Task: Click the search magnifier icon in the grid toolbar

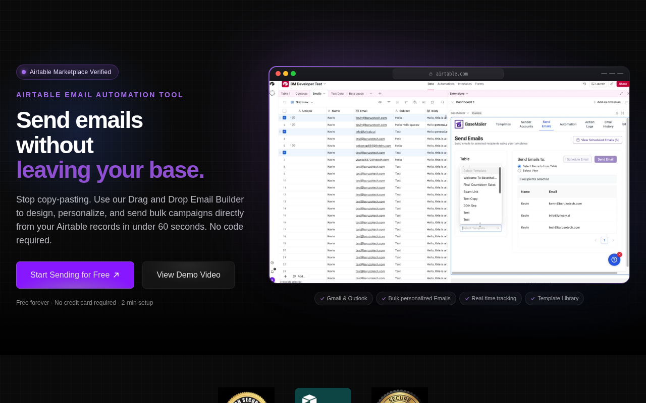Action: click(x=443, y=102)
